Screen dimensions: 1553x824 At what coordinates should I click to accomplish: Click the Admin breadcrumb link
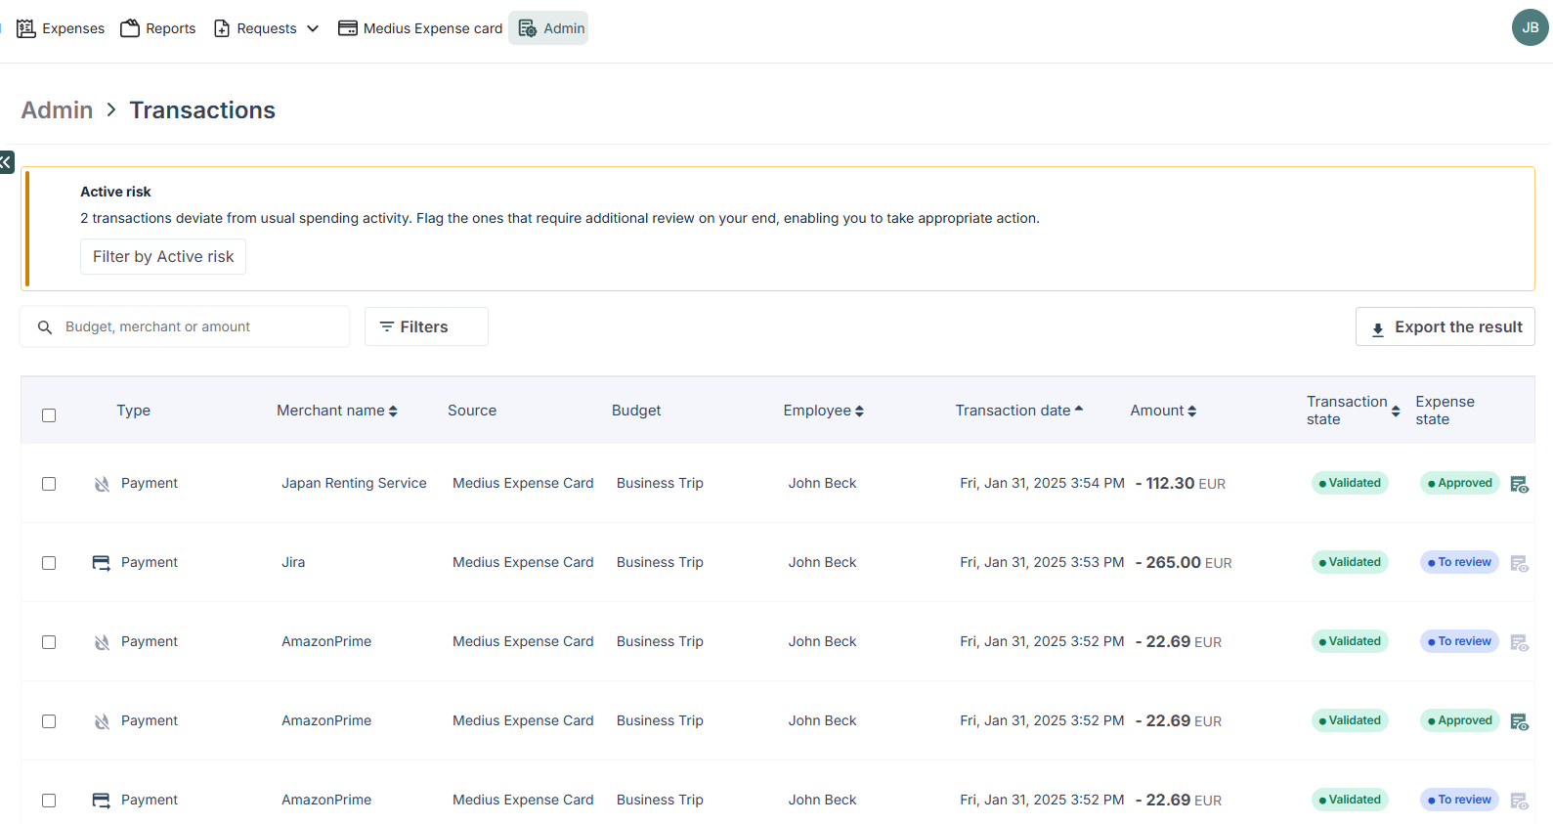[58, 110]
